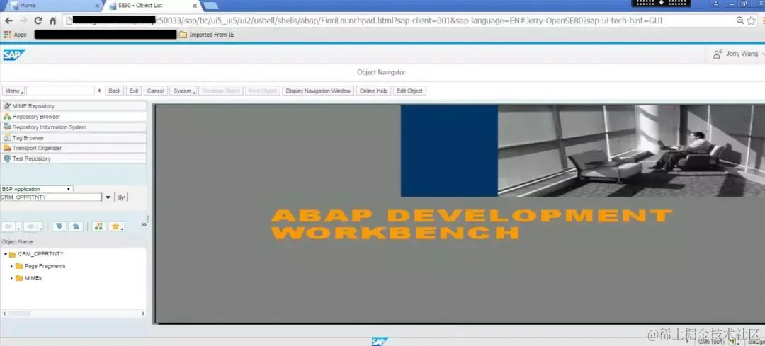Screen dimensions: 765x346
Task: Click the Next Object button
Action: pos(263,91)
